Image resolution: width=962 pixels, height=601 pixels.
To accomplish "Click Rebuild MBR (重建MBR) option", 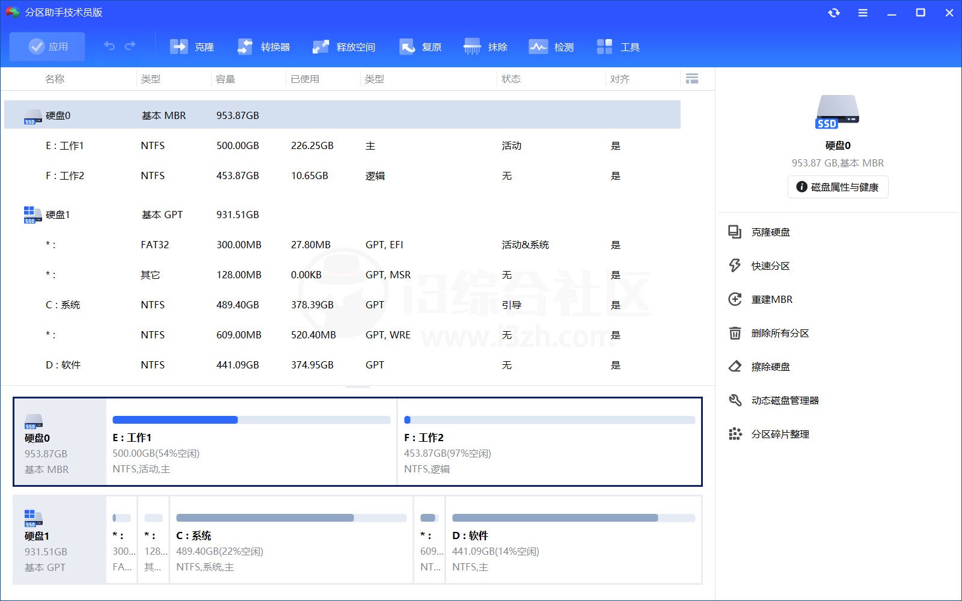I will tap(771, 299).
